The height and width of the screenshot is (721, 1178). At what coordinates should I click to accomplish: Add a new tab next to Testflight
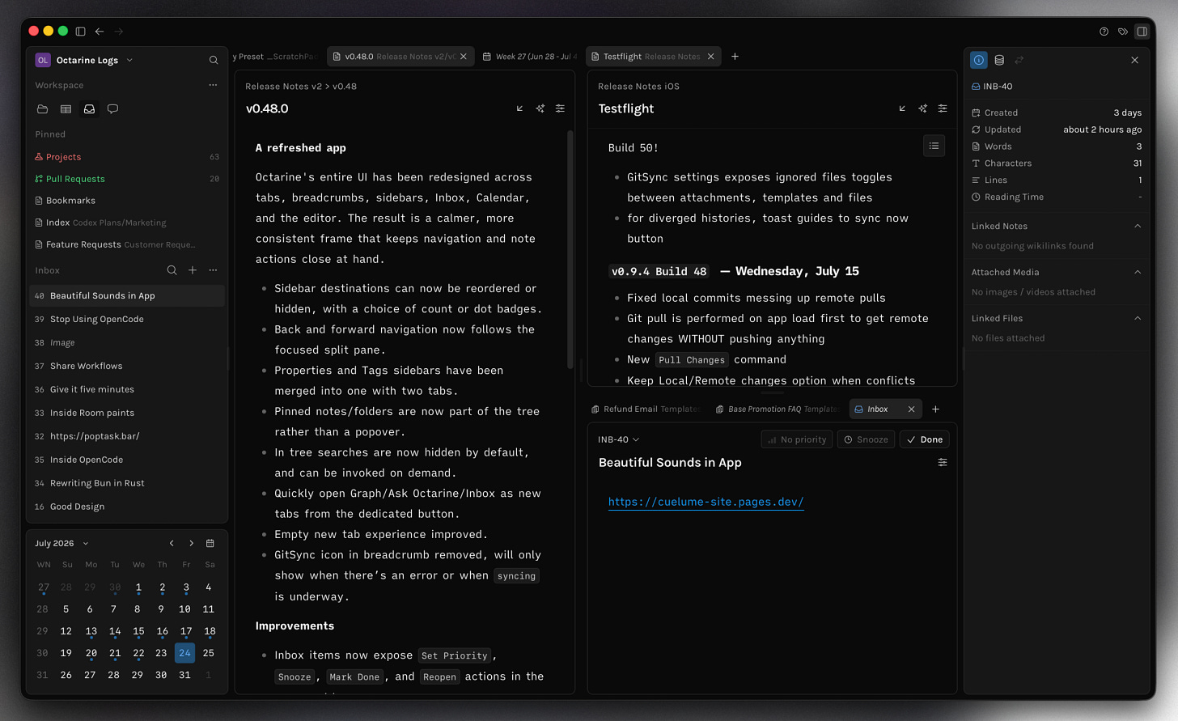point(735,57)
